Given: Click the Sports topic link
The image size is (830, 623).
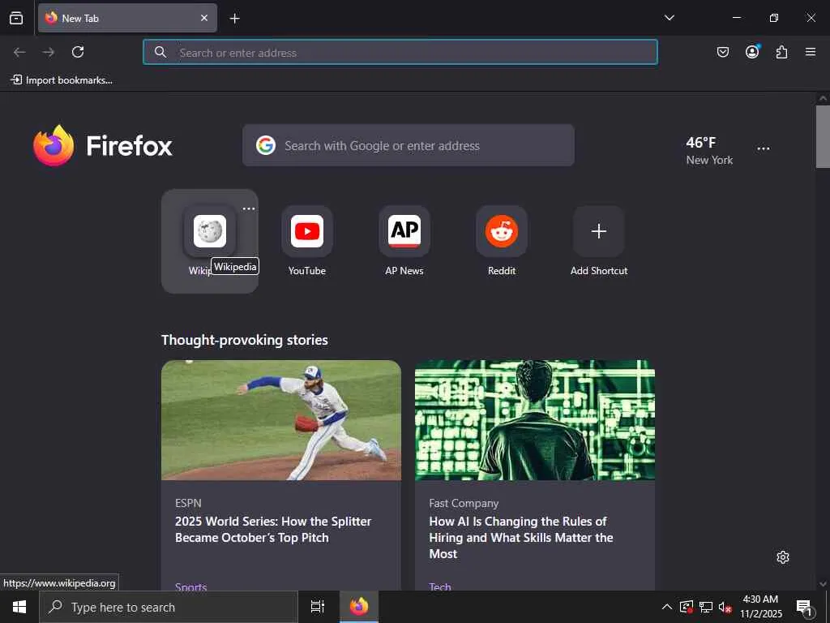Looking at the screenshot, I should tap(191, 586).
